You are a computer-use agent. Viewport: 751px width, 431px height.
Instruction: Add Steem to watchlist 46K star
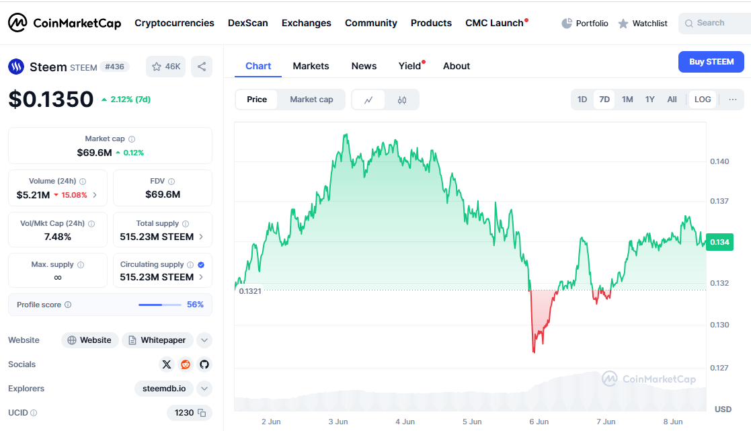pos(165,67)
